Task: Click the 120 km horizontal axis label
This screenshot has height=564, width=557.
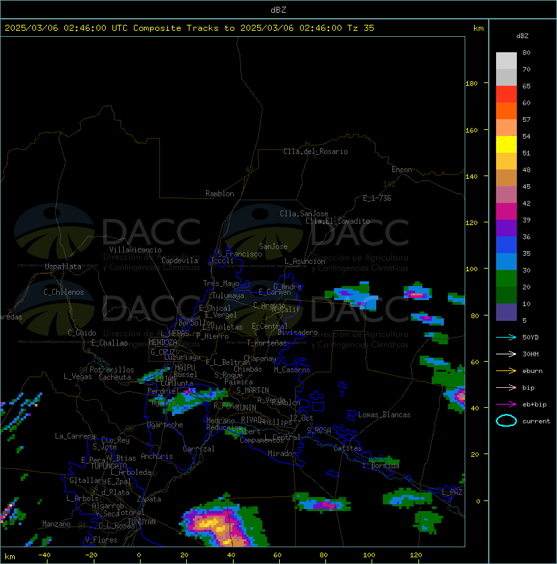Action: tap(416, 555)
